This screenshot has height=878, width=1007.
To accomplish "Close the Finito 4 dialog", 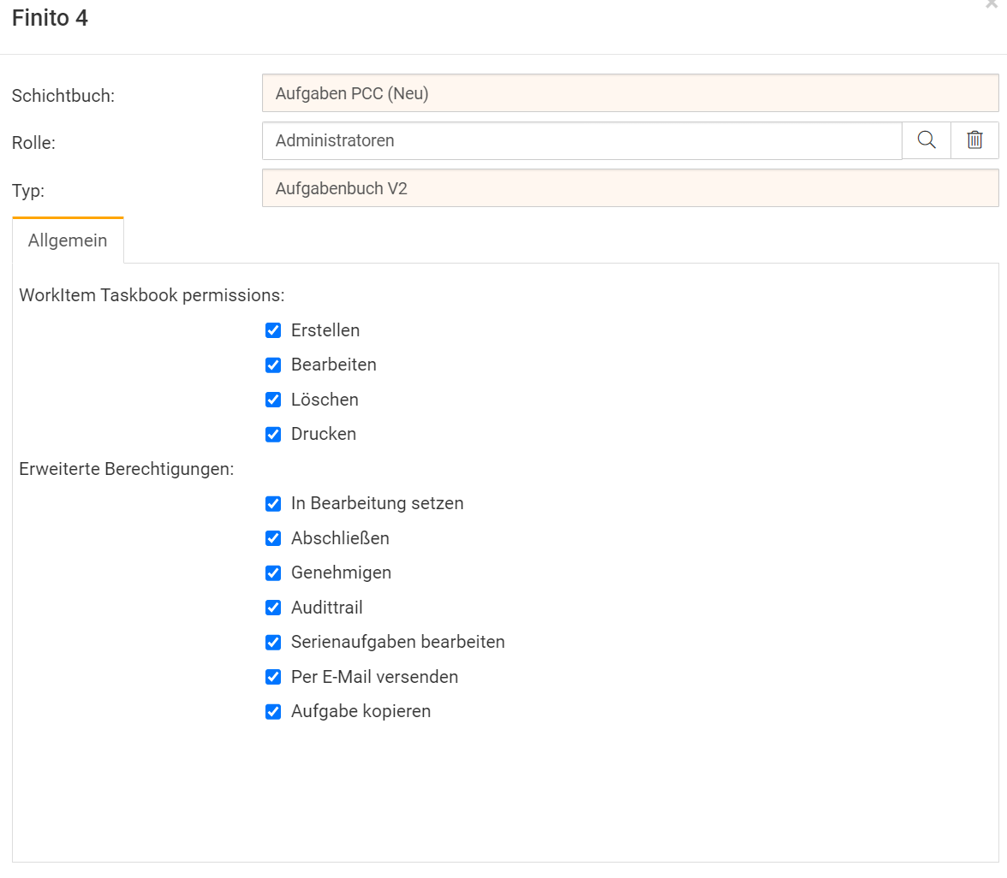I will [x=992, y=4].
